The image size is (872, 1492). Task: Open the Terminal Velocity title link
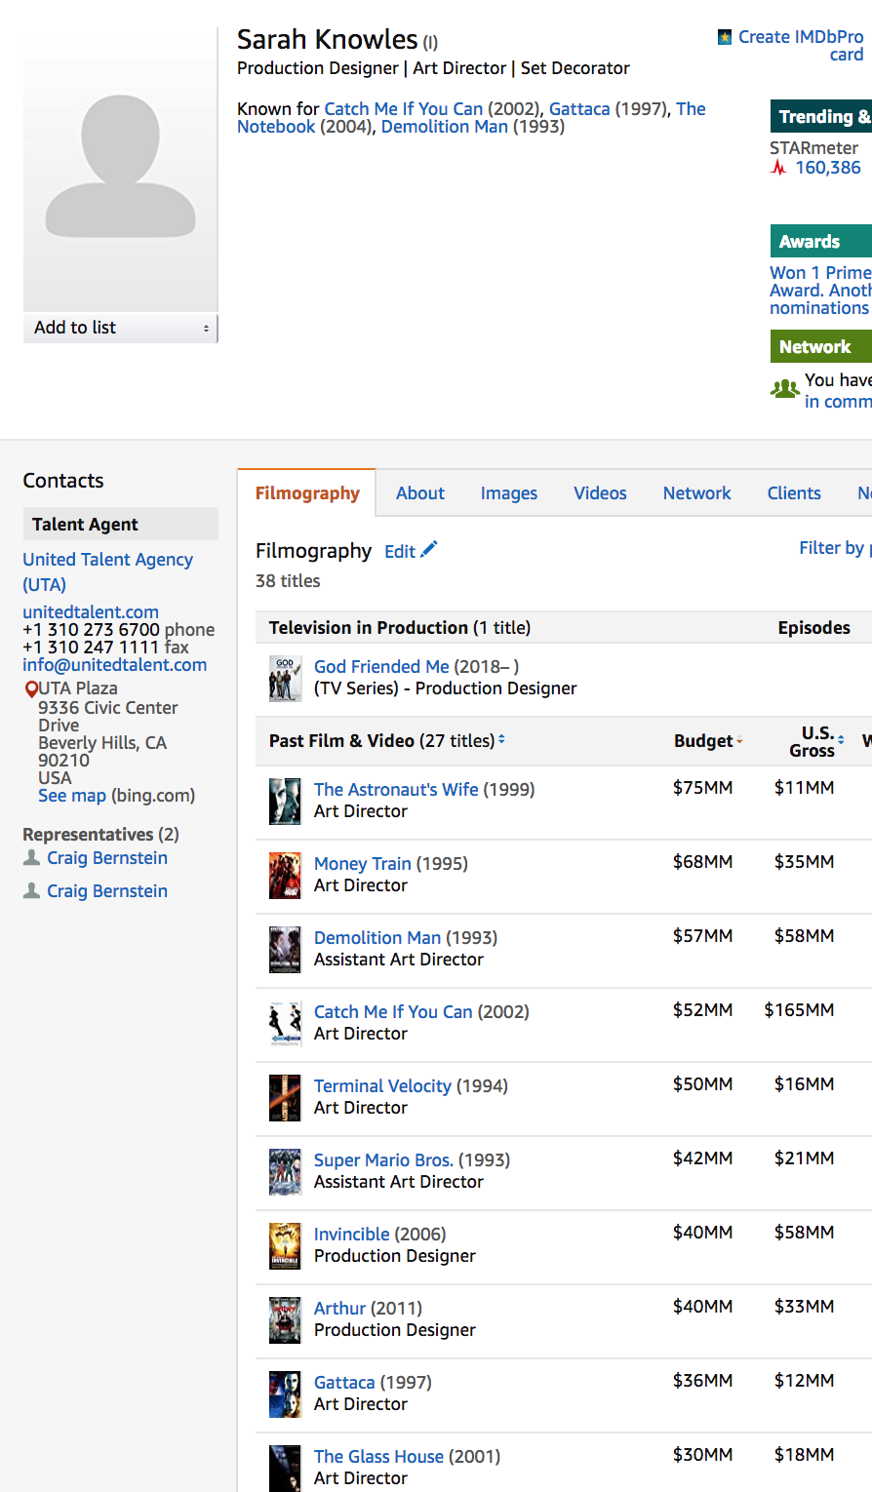(382, 1086)
